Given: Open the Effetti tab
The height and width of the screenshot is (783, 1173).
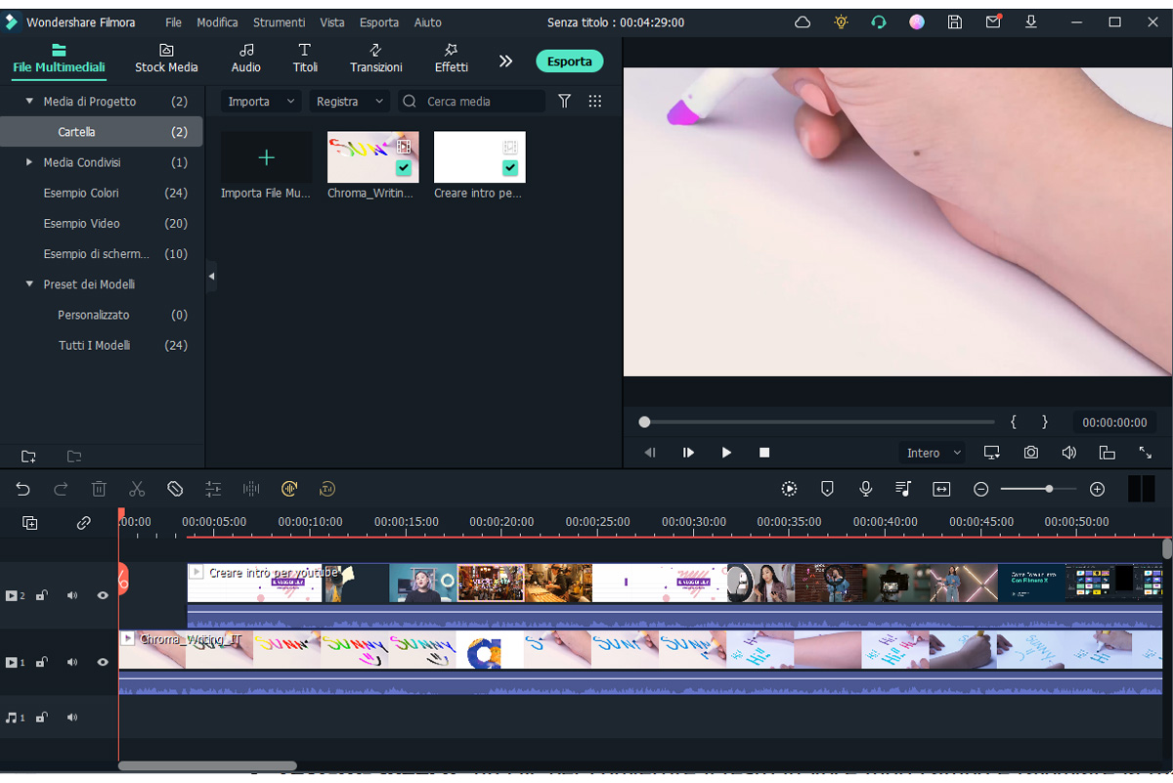Looking at the screenshot, I should 452,59.
